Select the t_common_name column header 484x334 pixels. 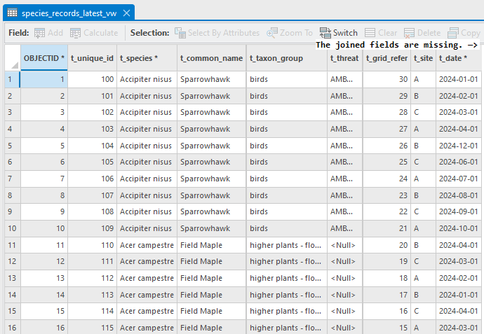pos(211,58)
